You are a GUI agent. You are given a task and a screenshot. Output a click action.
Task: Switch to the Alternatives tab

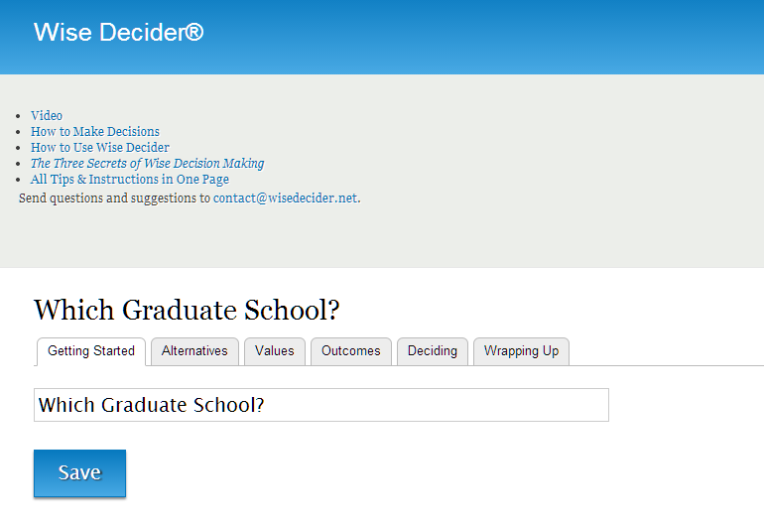point(194,351)
